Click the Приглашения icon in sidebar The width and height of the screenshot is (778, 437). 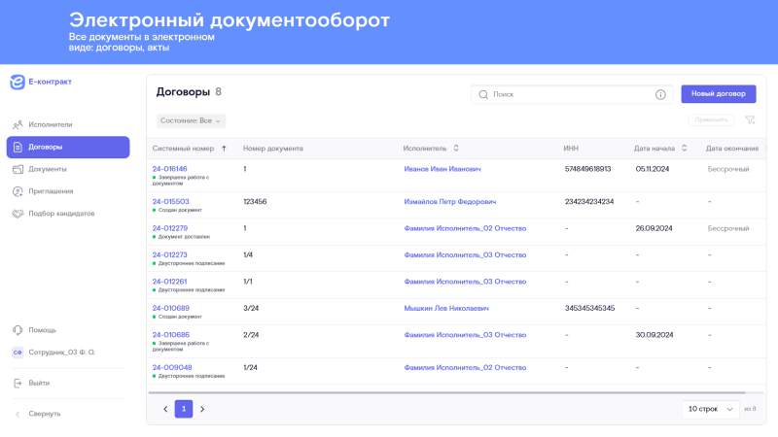point(18,191)
